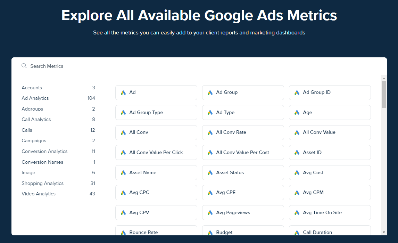Viewport: 398px width, 243px height.
Task: Click the Search Metrics input field
Action: coord(199,66)
